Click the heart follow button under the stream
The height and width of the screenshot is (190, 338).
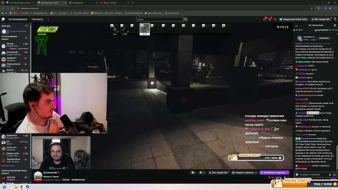coord(193,173)
